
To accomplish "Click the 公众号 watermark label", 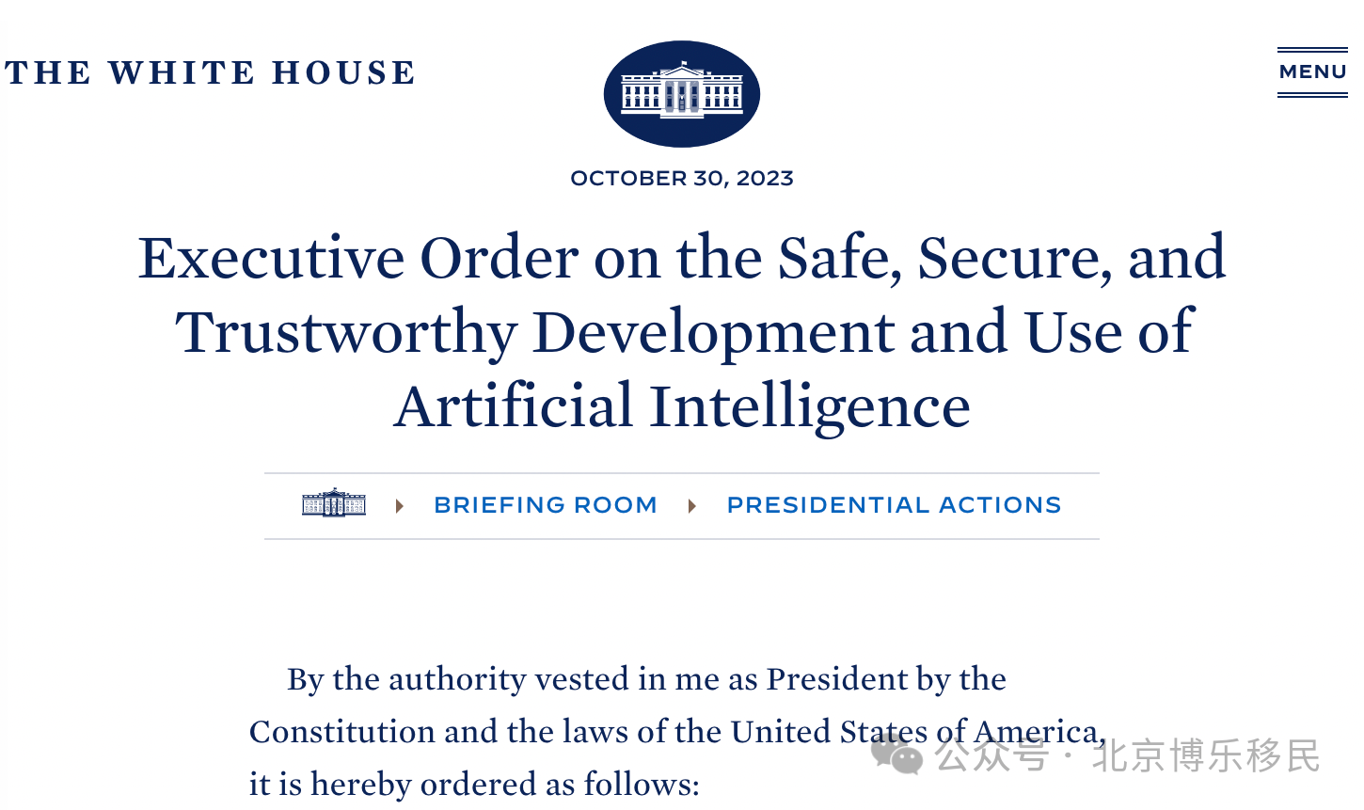I will [x=991, y=755].
